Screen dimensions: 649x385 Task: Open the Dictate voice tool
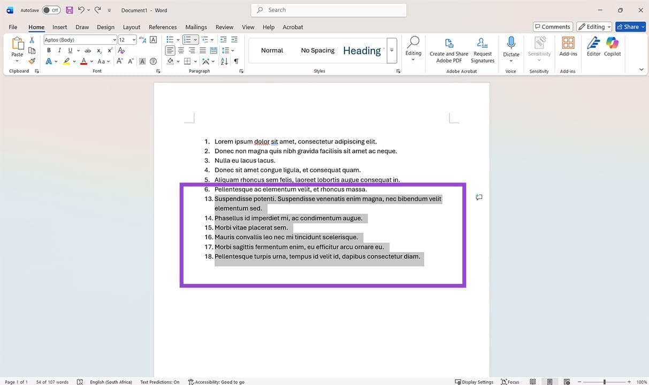click(511, 47)
